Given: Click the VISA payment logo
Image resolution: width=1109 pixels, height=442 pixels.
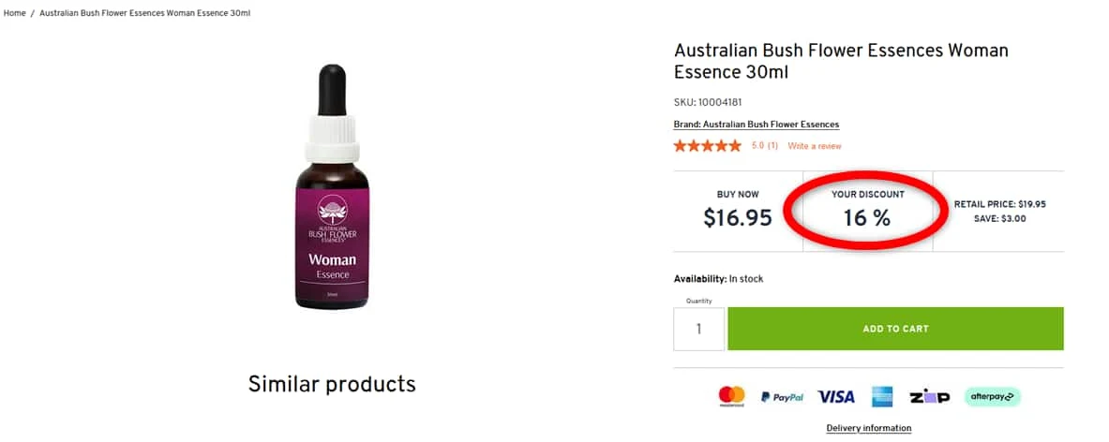Looking at the screenshot, I should (836, 397).
